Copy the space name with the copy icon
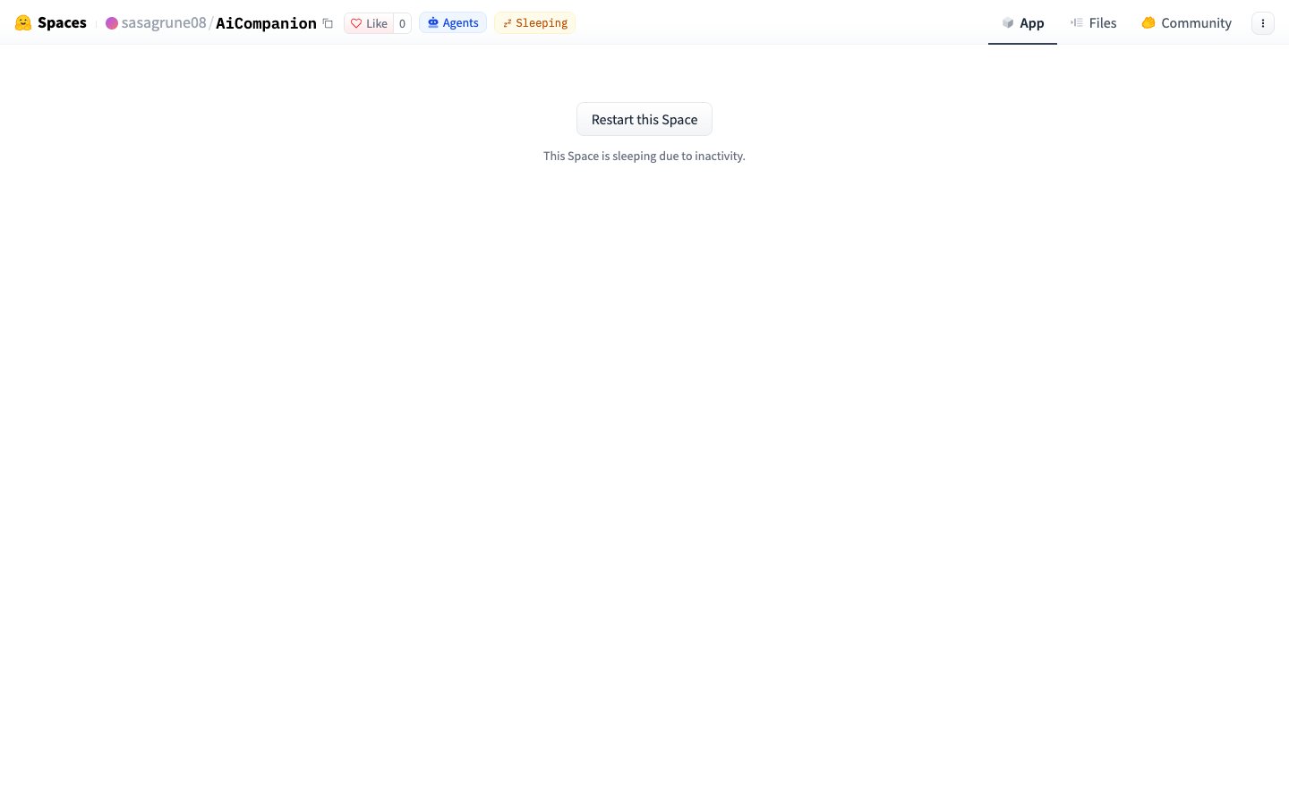This screenshot has width=1289, height=805. (x=328, y=23)
